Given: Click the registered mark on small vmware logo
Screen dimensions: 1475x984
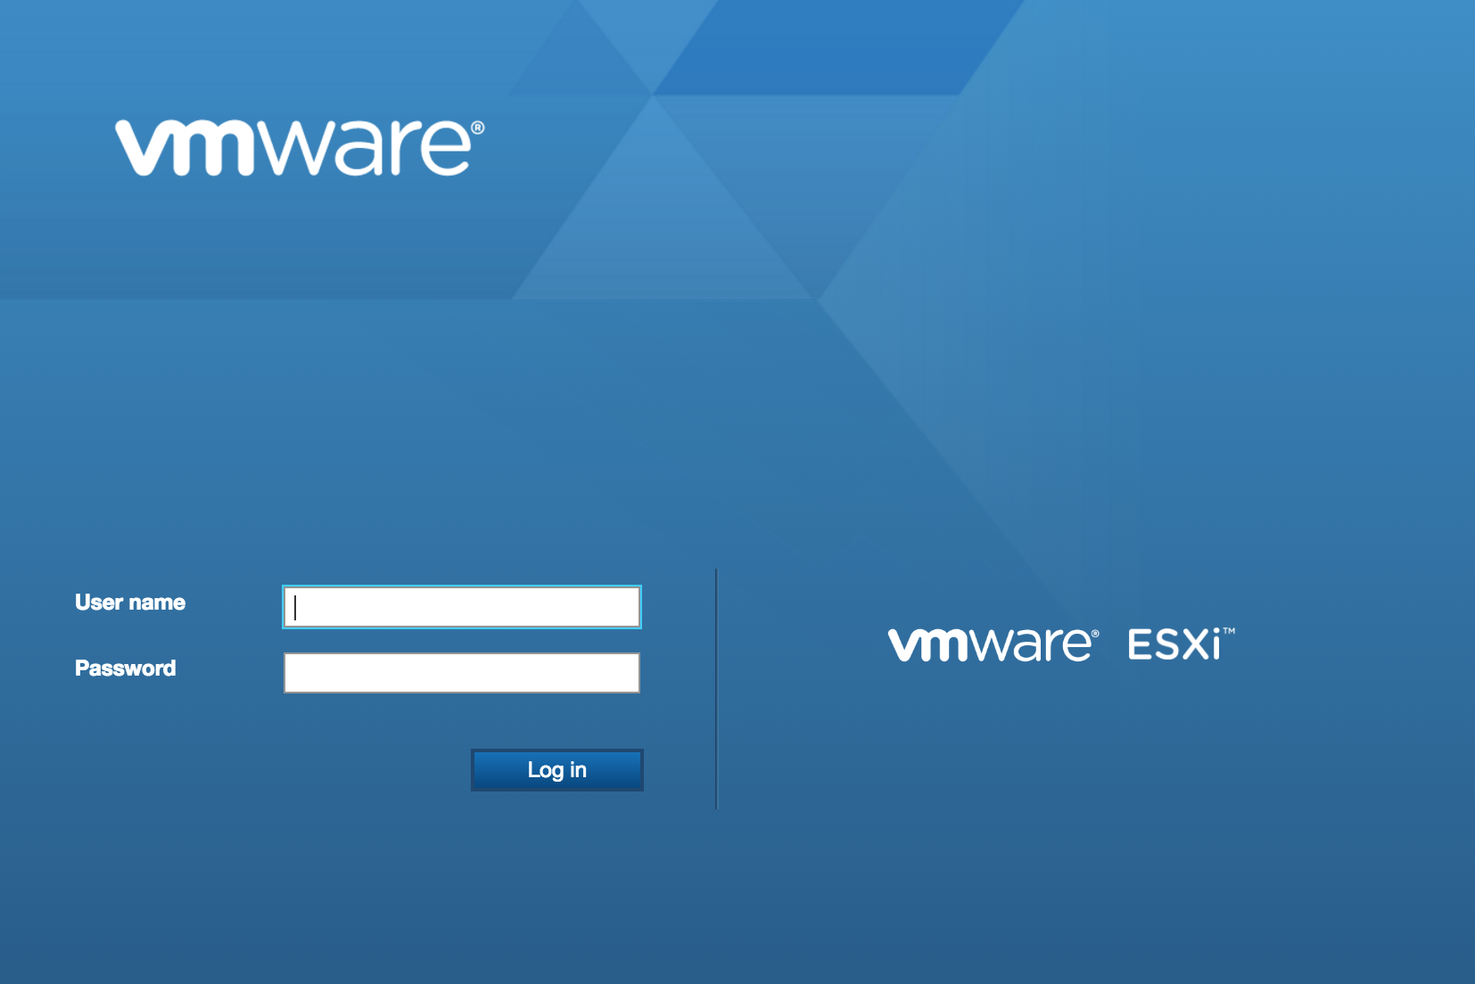Looking at the screenshot, I should 1095,635.
